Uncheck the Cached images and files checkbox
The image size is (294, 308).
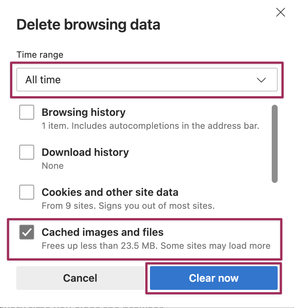(x=27, y=232)
